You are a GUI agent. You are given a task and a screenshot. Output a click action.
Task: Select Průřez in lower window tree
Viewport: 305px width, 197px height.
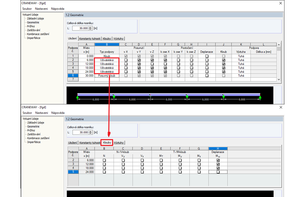[31, 130]
